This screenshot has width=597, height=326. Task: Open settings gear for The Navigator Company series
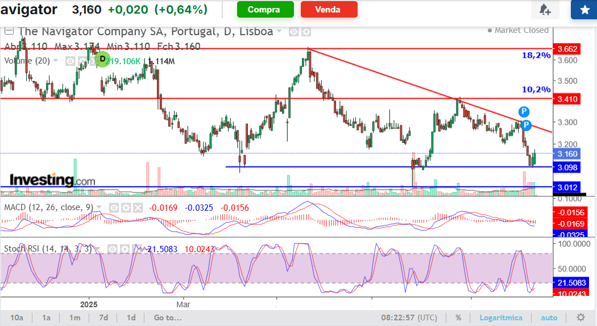306,32
